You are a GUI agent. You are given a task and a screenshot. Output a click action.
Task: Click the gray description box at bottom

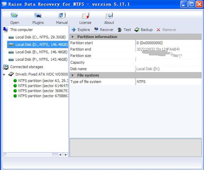(136, 148)
